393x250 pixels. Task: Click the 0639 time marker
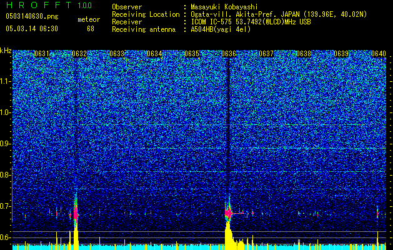coord(341,54)
